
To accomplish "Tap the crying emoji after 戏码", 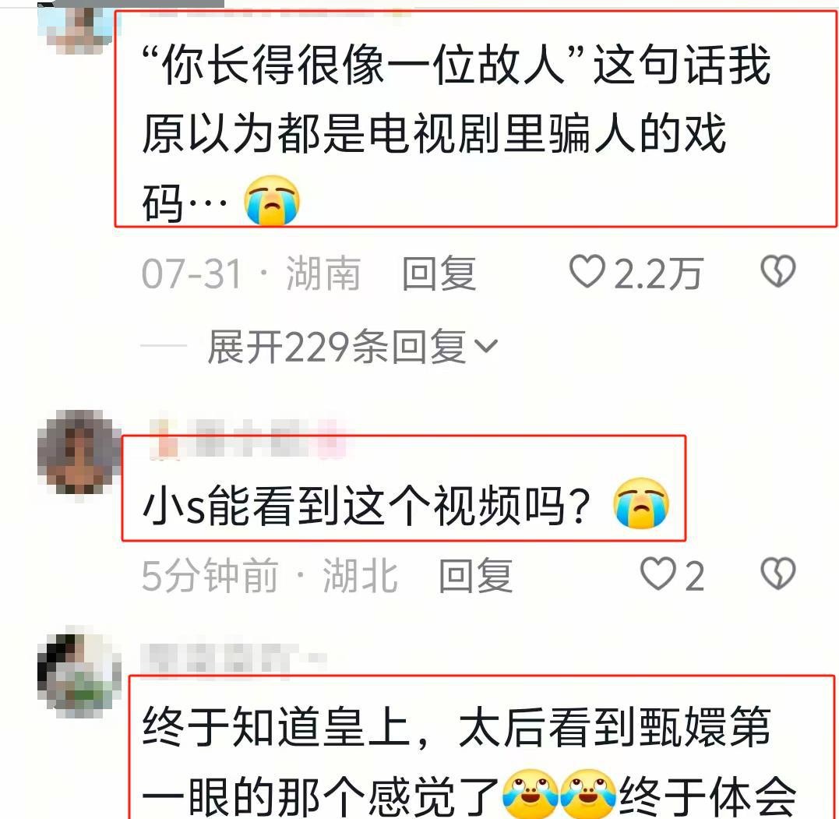I will 272,200.
